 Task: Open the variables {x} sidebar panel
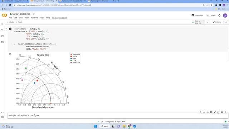click(x=3, y=36)
